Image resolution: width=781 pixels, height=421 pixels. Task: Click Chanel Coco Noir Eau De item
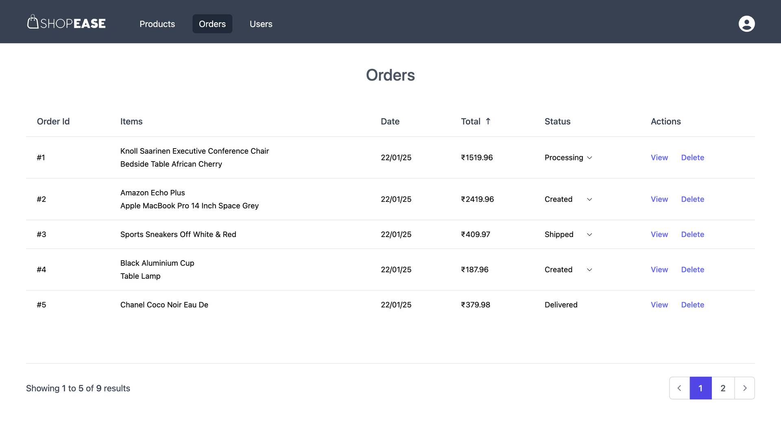(x=164, y=305)
